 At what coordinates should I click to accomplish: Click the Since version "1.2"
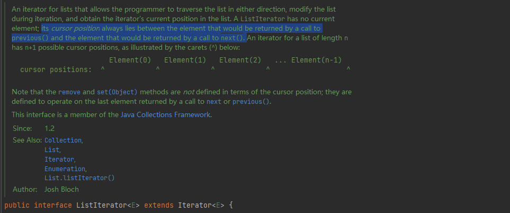(x=50, y=128)
